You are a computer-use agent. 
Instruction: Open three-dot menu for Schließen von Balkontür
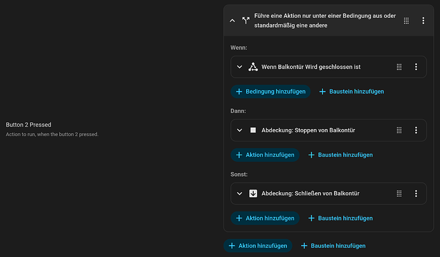416,193
